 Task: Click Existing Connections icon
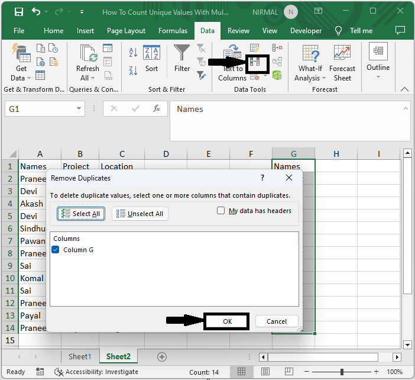[53, 62]
